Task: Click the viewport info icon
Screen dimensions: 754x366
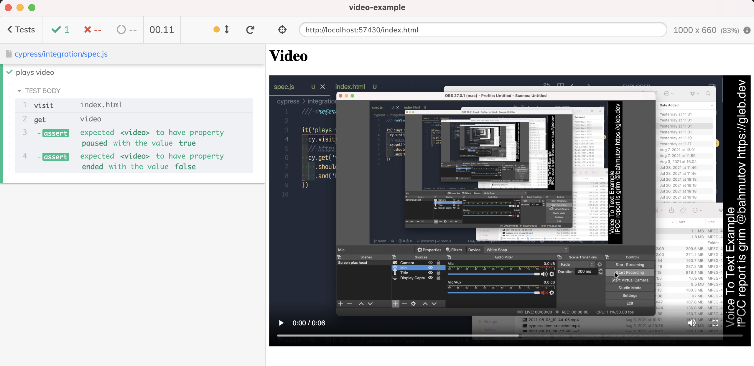Action: click(747, 30)
